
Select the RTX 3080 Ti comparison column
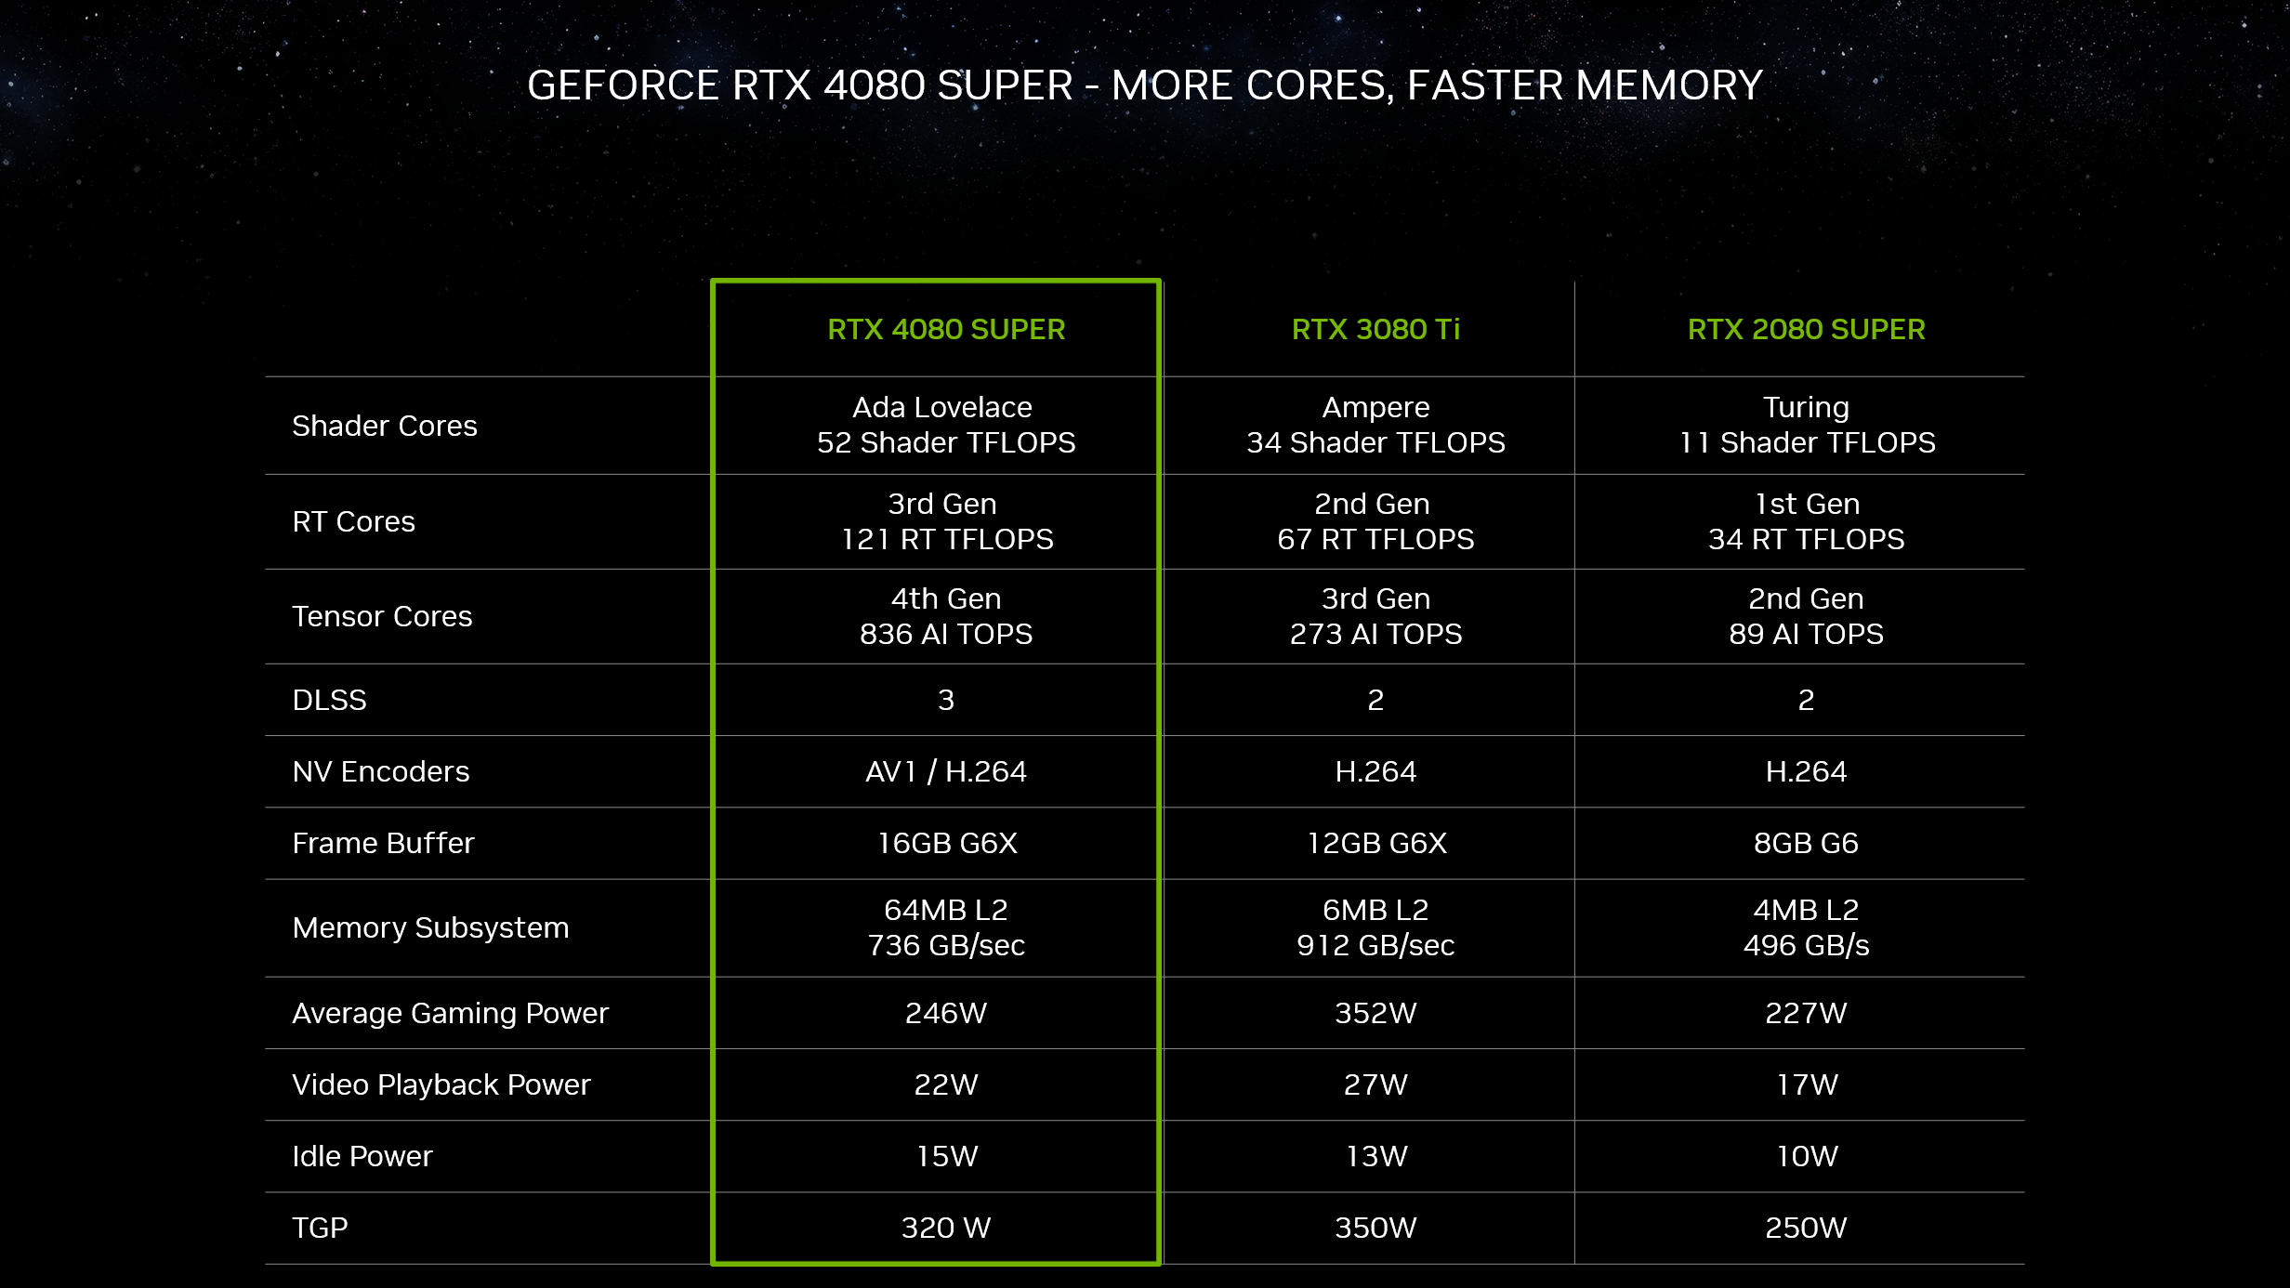(1376, 329)
